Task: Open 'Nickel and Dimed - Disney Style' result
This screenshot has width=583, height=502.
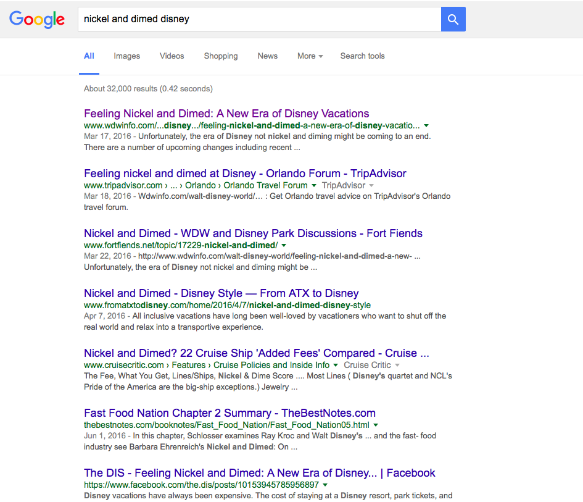Action: [x=221, y=293]
